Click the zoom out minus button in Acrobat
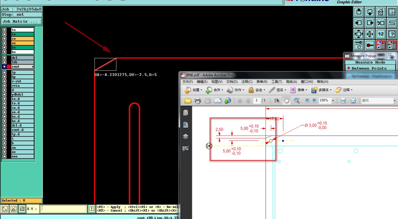Screen dimensions: 398x219 (307, 101)
